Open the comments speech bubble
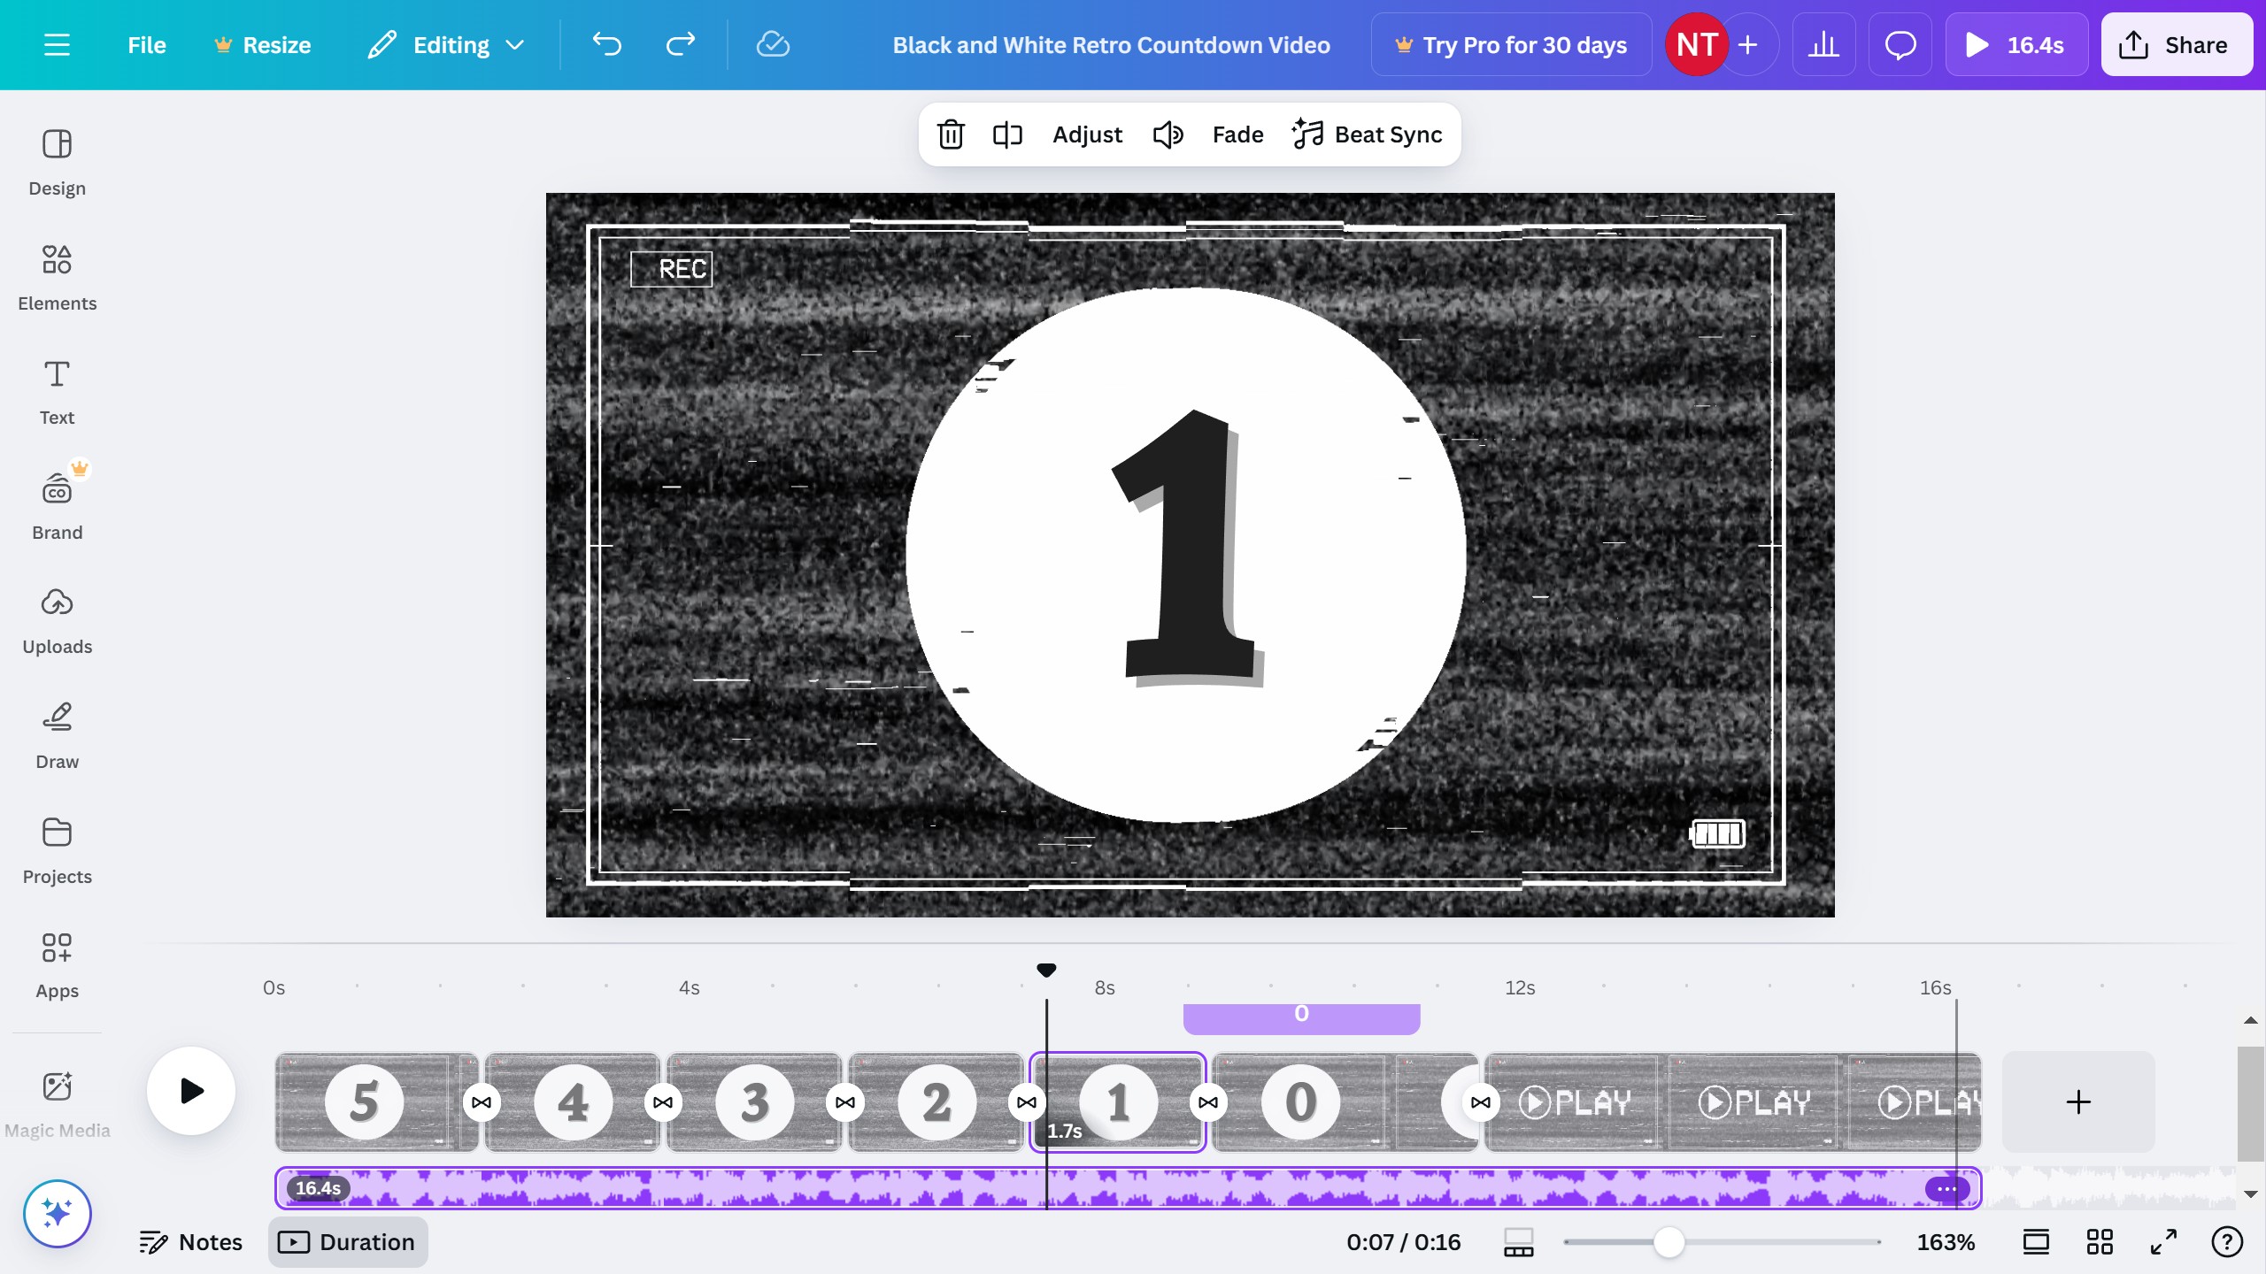Screen dimensions: 2266x1274 point(1900,44)
